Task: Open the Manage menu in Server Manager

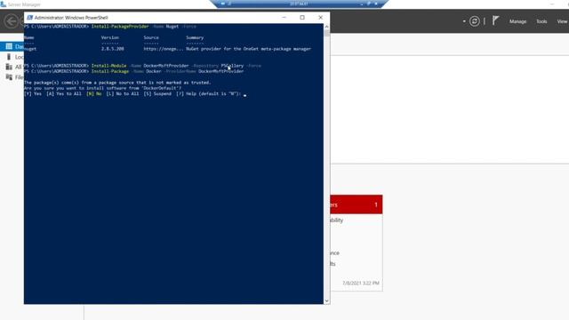Action: pos(517,21)
